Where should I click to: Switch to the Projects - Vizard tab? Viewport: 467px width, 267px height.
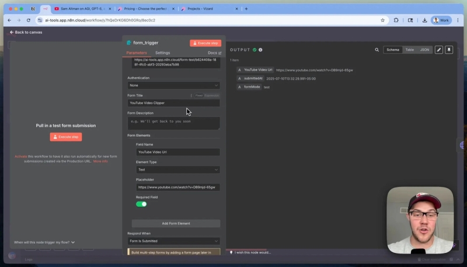tap(200, 9)
